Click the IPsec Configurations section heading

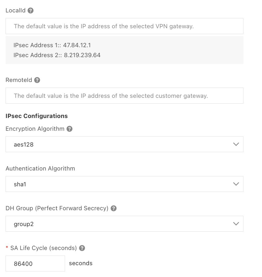click(37, 116)
